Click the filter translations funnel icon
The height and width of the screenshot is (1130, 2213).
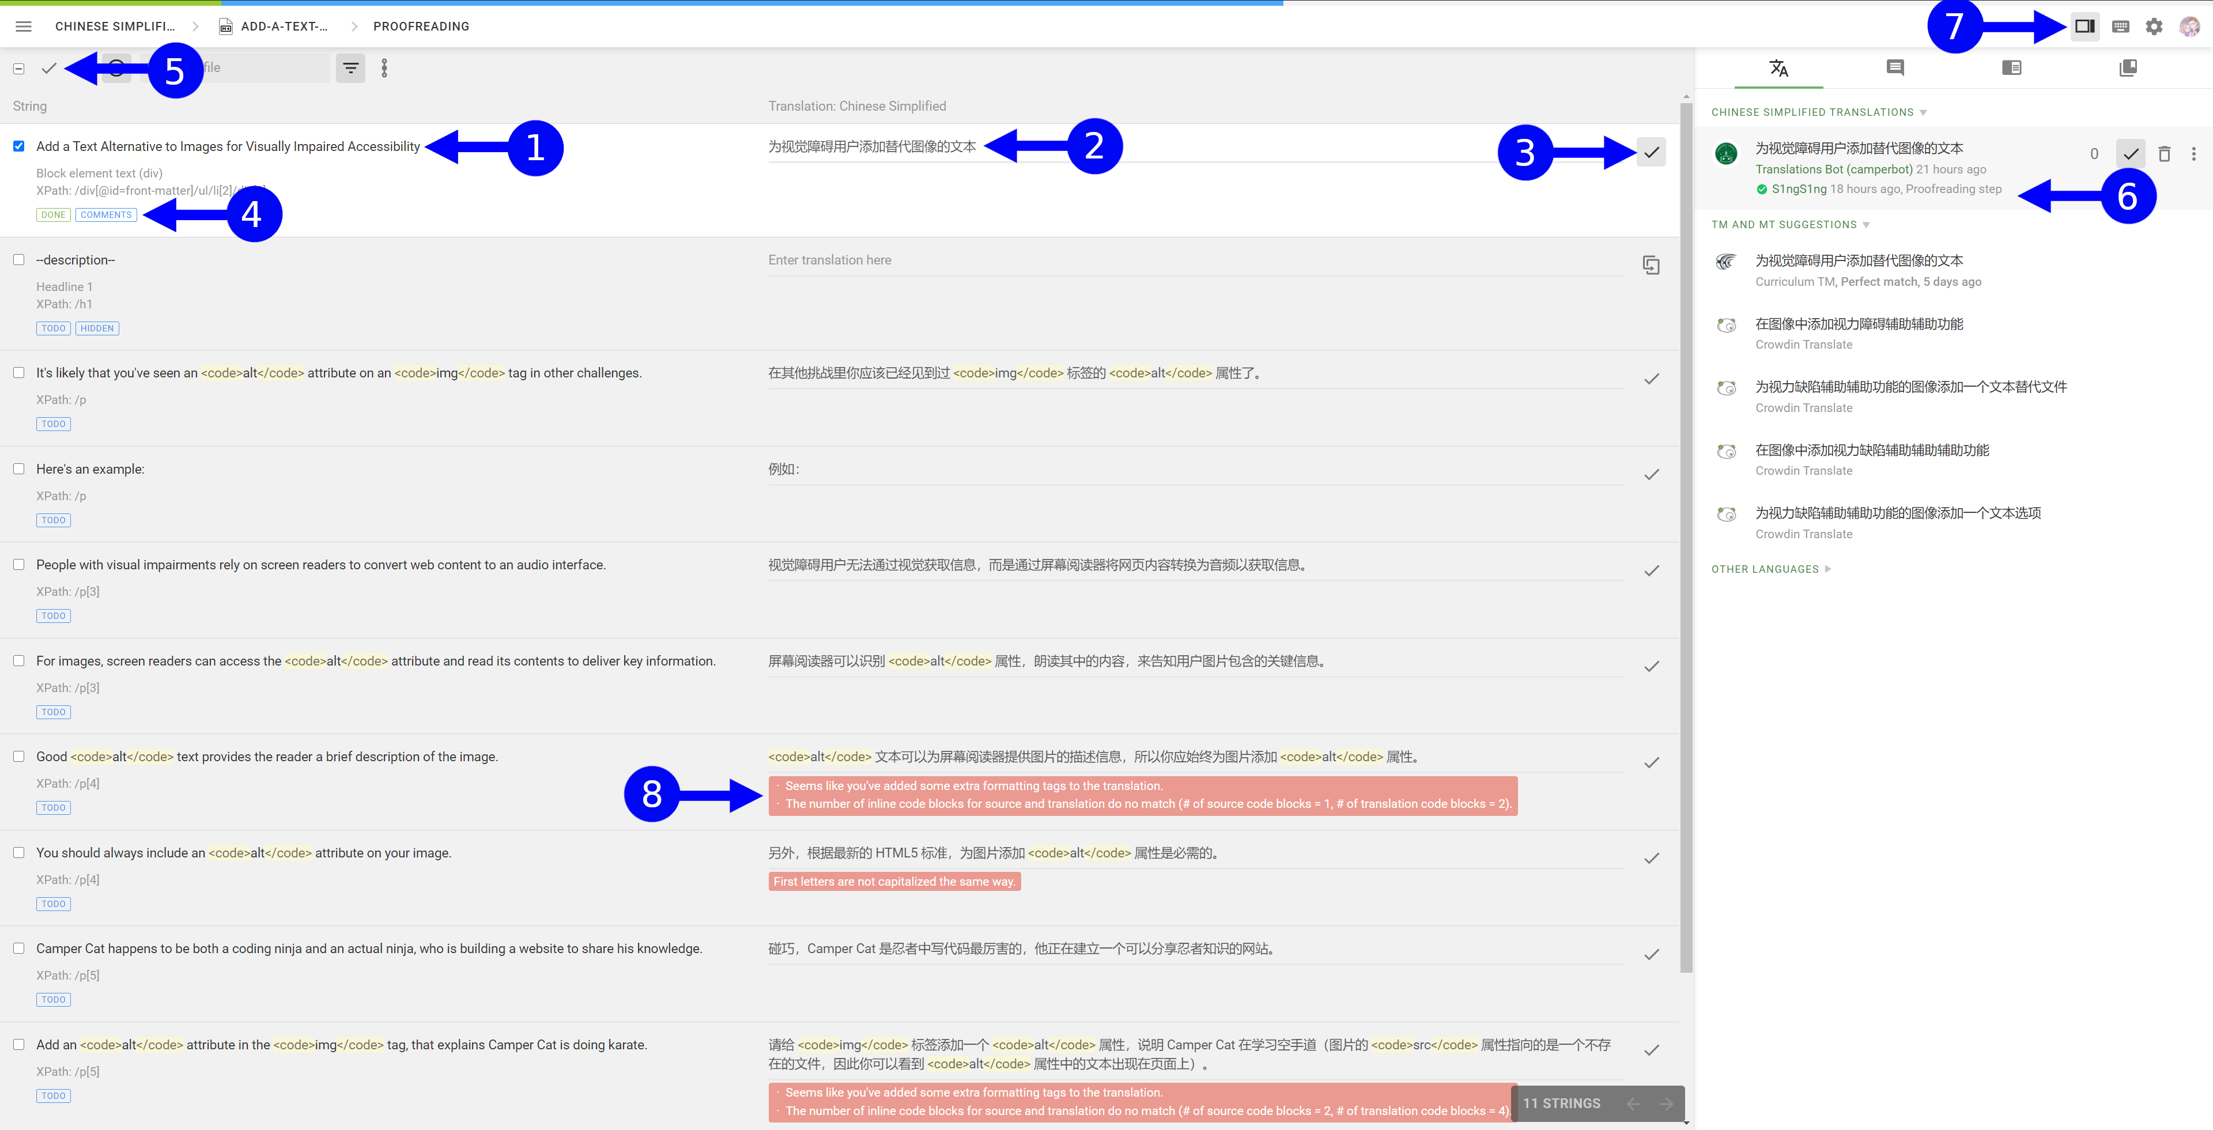coord(352,68)
